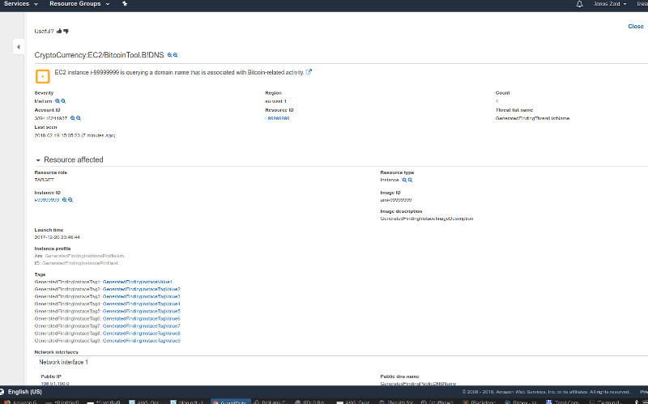Open external info link after finding description
Image resolution: width=648 pixels, height=404 pixels.
click(309, 72)
